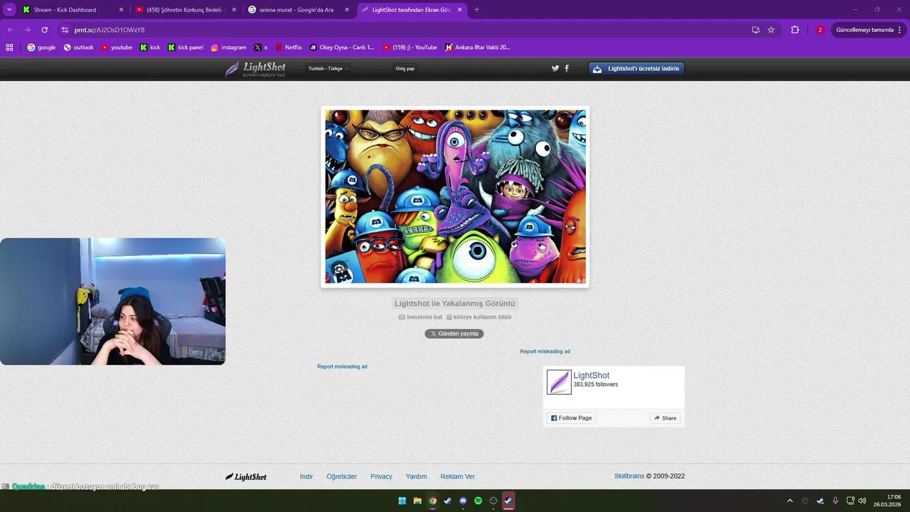910x512 pixels.
Task: Open Okey Oyna bookmark
Action: coord(342,47)
